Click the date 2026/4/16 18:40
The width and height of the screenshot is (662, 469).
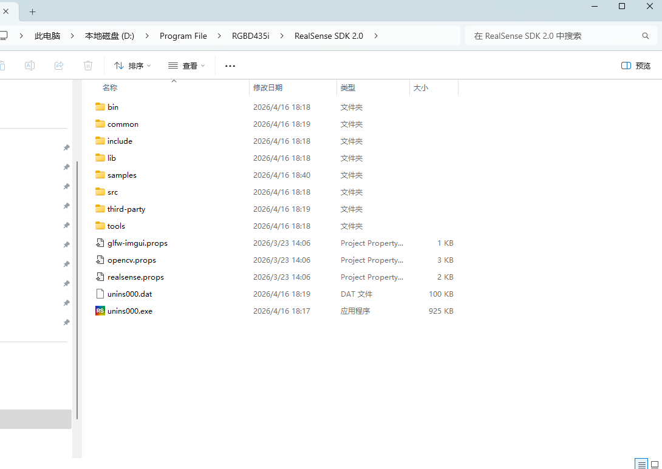(282, 175)
